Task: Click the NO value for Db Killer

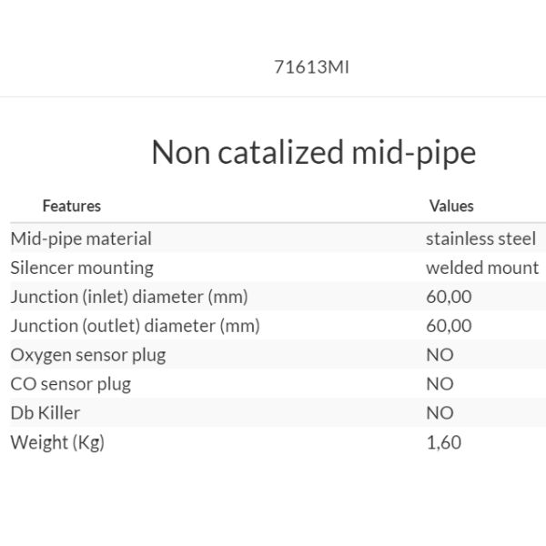Action: (x=440, y=413)
